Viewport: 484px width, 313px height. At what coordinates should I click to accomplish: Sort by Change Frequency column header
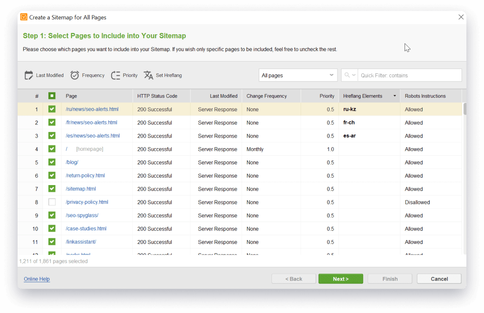click(x=271, y=96)
